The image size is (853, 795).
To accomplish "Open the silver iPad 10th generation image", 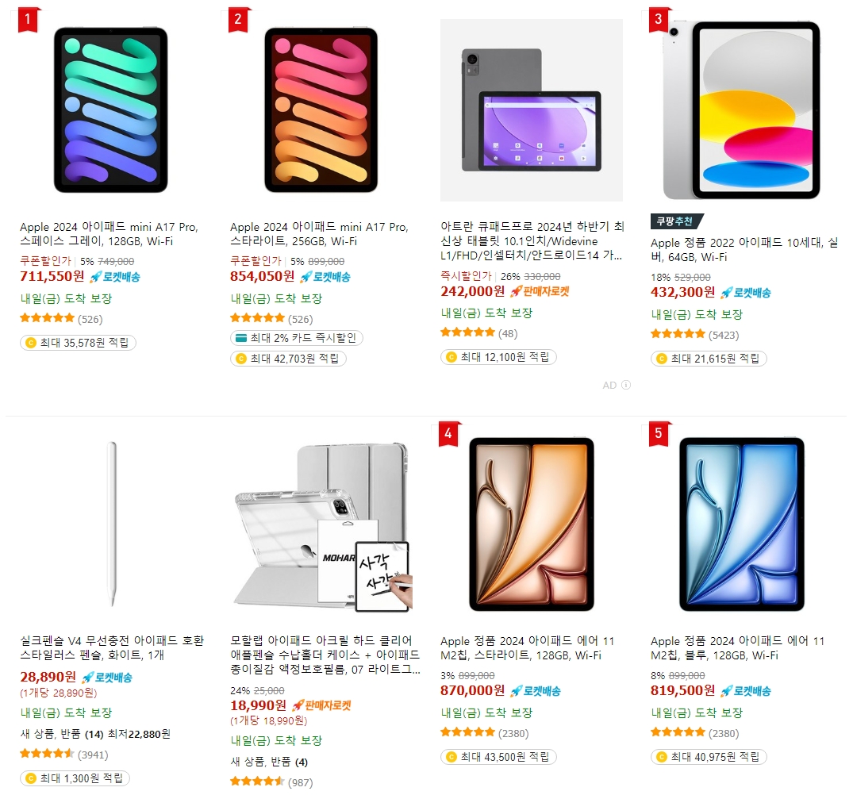I will pyautogui.click(x=741, y=110).
